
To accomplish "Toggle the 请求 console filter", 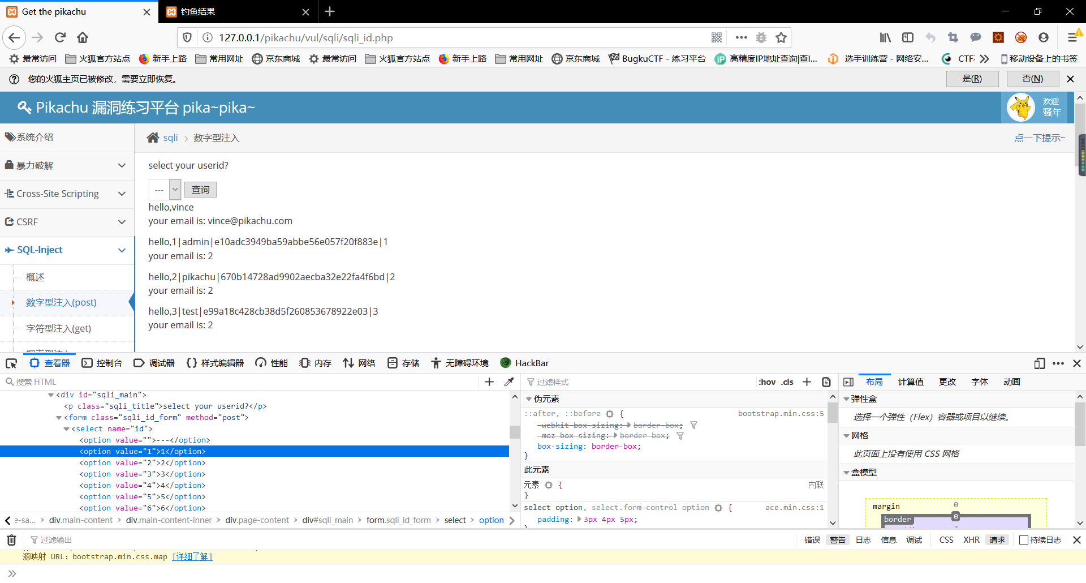I will click(997, 540).
